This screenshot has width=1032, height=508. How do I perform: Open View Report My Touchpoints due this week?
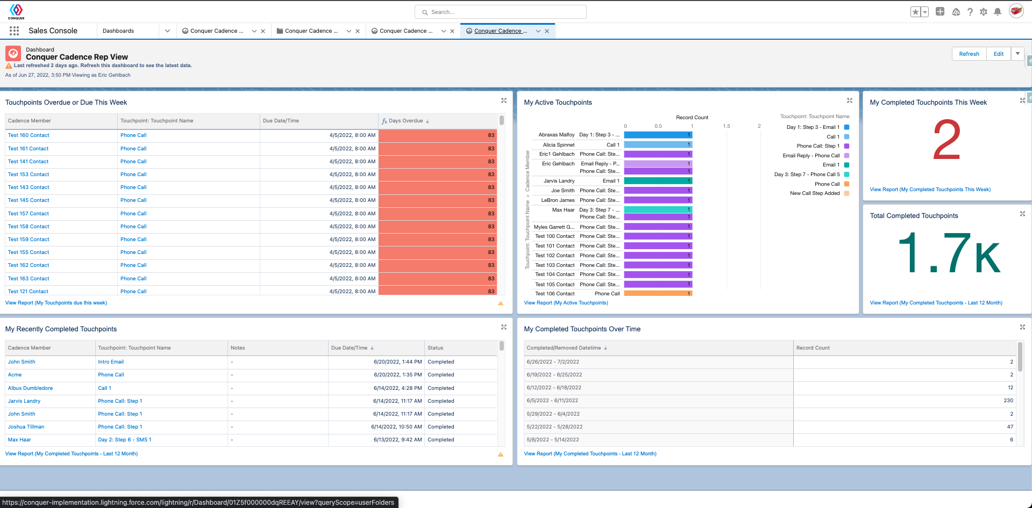tap(56, 303)
